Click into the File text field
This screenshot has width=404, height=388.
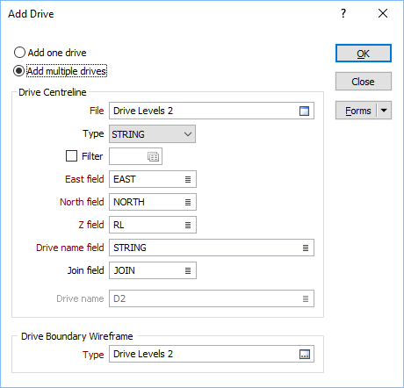(x=204, y=111)
